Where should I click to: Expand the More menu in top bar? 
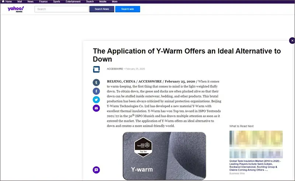tap(115, 1)
